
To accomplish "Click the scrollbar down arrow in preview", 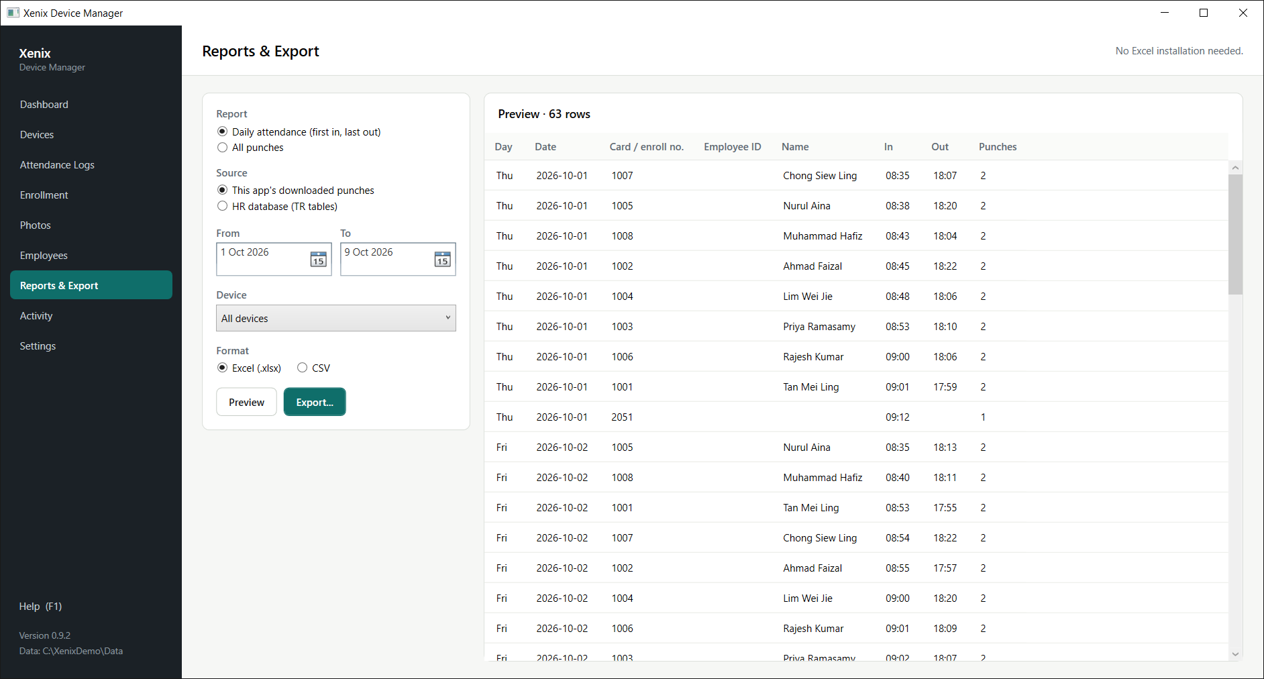I will coord(1235,654).
